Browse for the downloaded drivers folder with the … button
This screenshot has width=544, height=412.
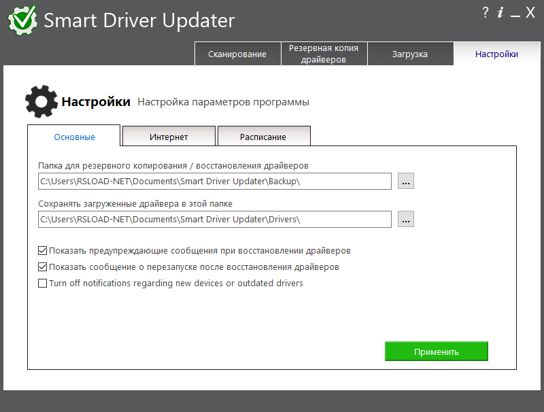[406, 219]
